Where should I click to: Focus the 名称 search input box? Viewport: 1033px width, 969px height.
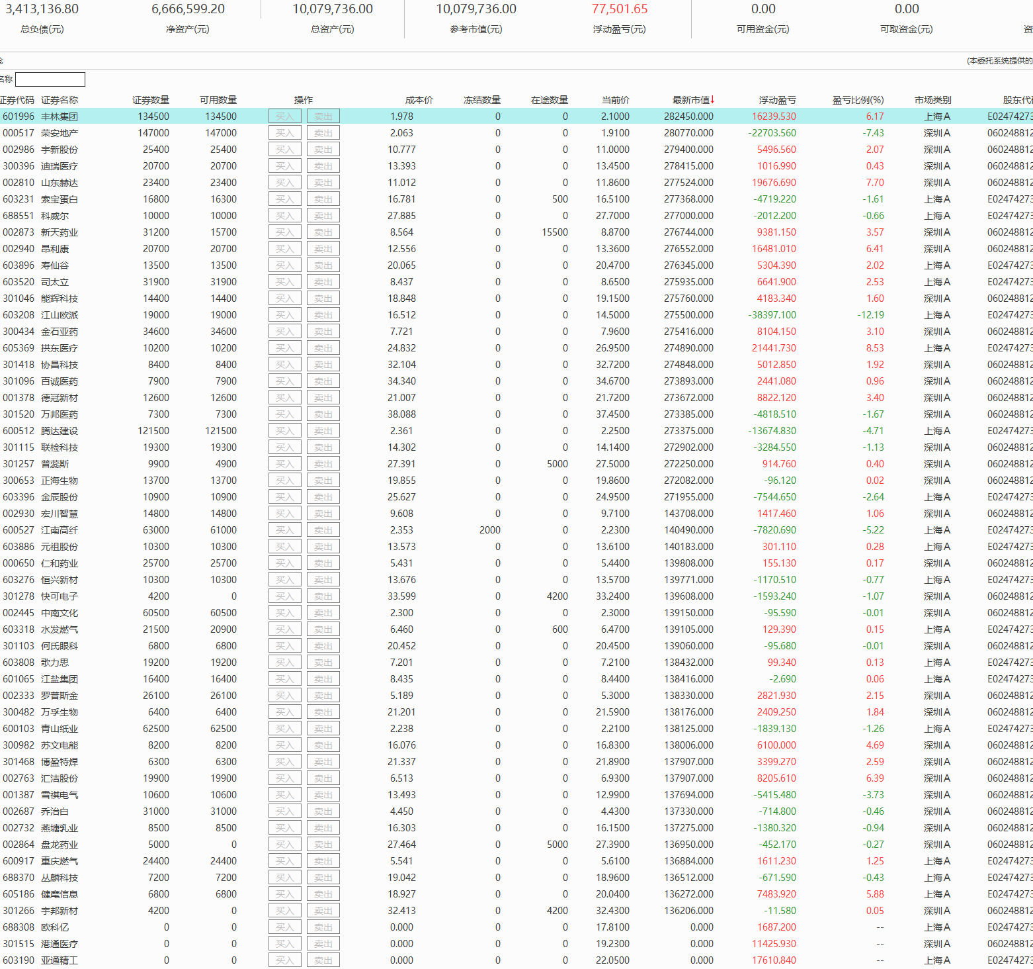click(50, 79)
